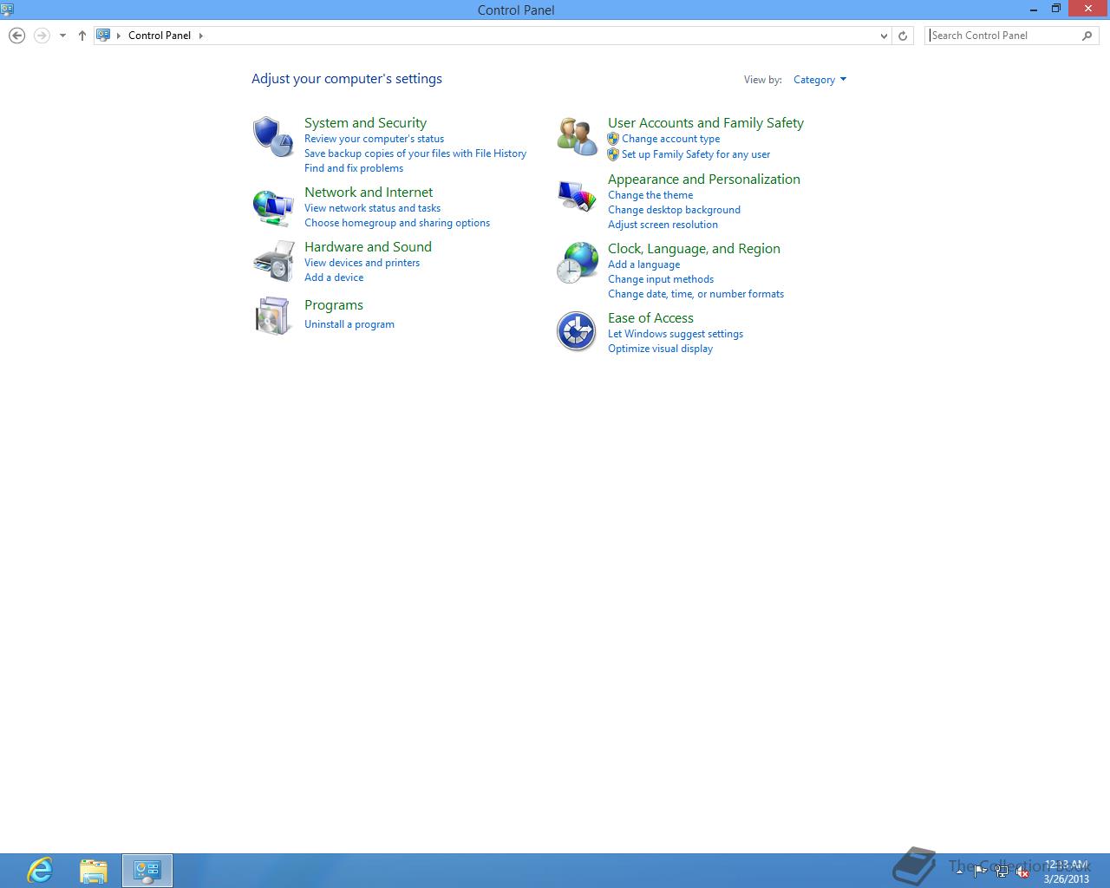Open Find and fix problems
The width and height of the screenshot is (1110, 888).
(354, 168)
